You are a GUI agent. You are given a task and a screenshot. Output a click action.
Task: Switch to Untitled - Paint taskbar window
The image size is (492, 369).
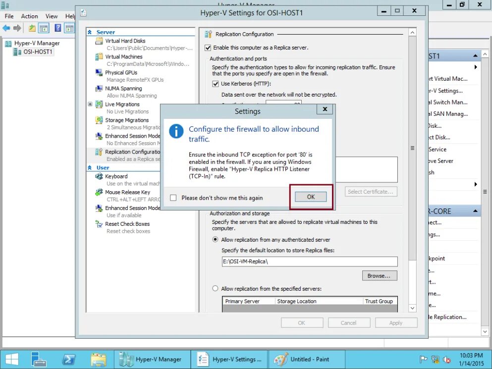(x=307, y=359)
